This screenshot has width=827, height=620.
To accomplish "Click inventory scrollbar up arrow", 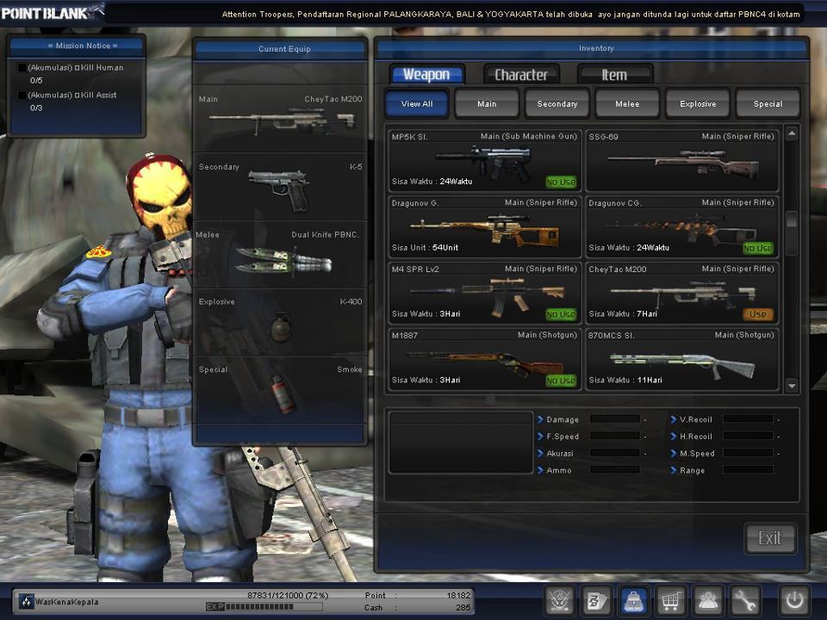I will point(792,134).
